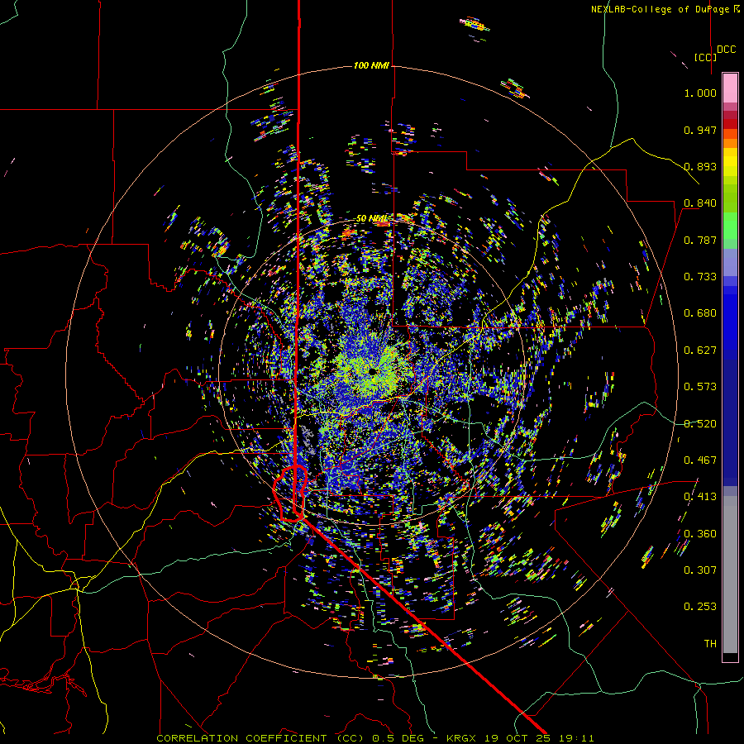Click the 19 OCT 25 date text
Screen dimensions: 744x744
pyautogui.click(x=517, y=738)
